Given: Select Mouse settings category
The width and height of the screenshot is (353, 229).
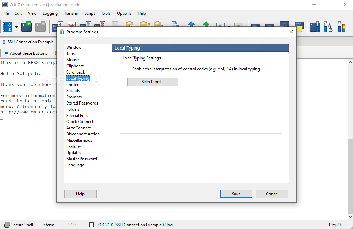Looking at the screenshot, I should [73, 60].
